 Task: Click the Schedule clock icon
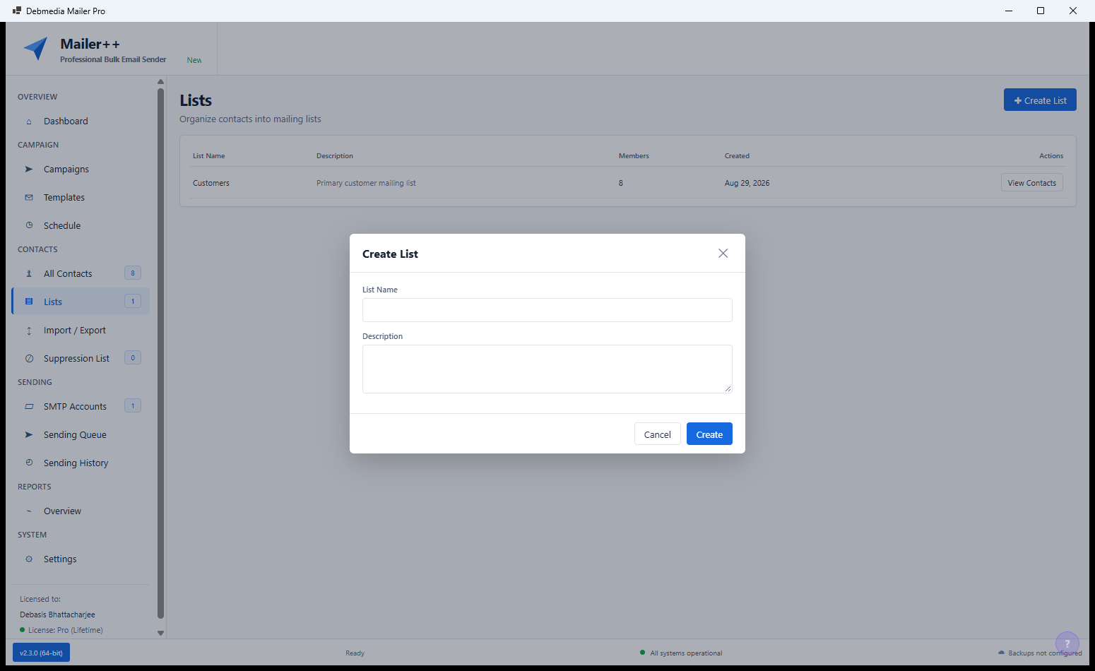pyautogui.click(x=29, y=226)
